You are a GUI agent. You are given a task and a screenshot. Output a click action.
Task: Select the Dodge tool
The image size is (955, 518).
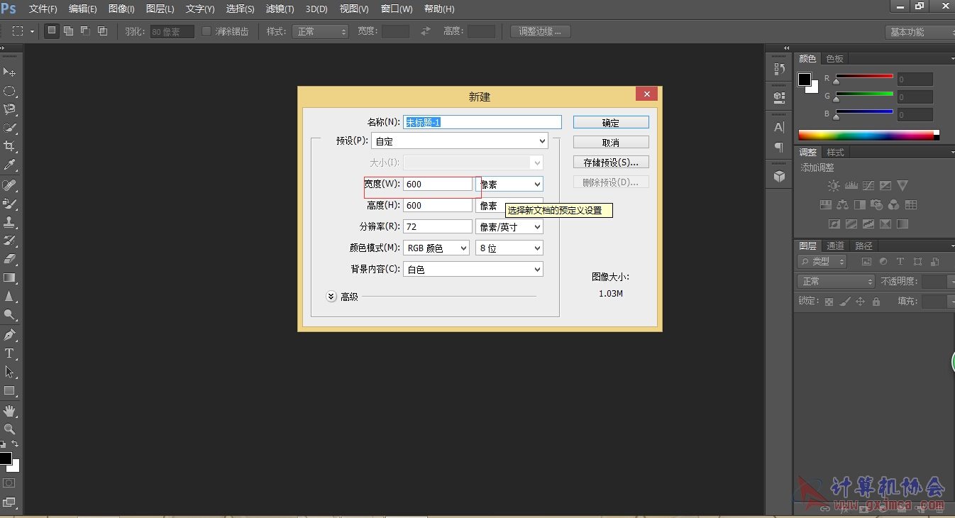(10, 314)
